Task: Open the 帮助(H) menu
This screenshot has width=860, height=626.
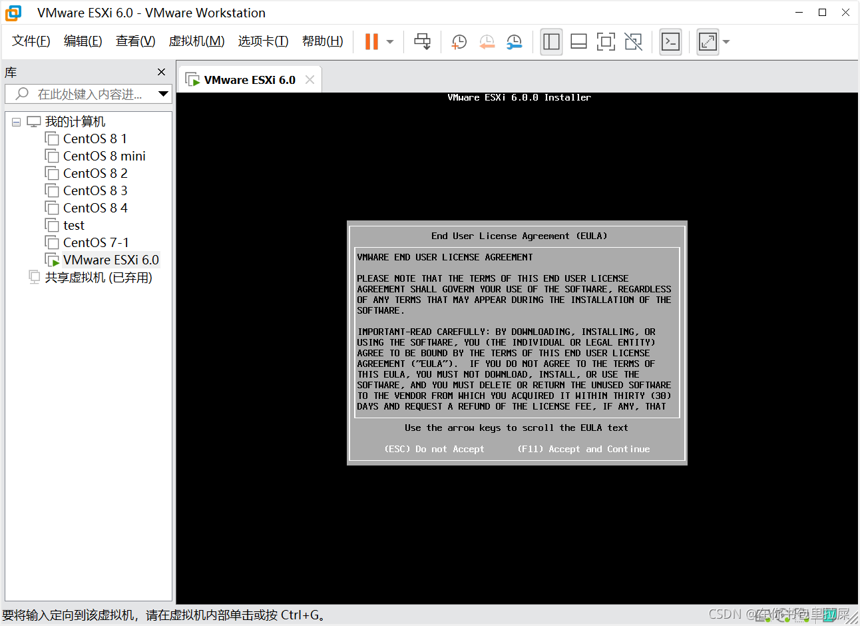Action: pos(322,41)
